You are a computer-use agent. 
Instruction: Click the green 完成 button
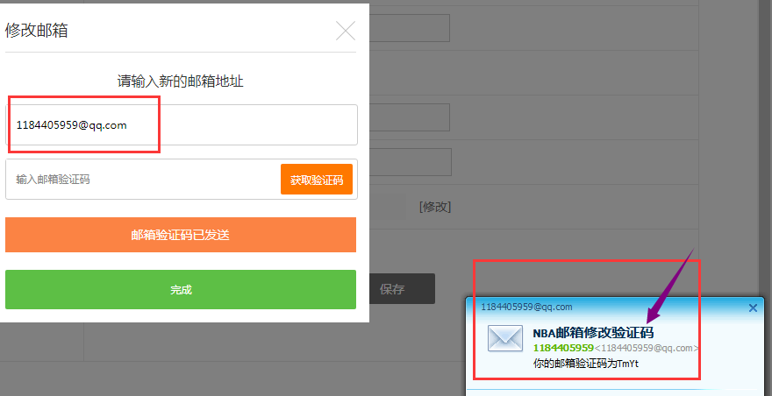(x=181, y=289)
